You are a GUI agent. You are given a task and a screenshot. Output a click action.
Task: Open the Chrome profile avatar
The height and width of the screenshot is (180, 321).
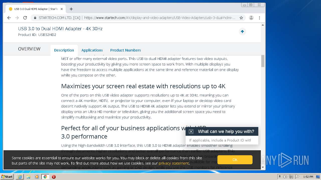251,18
